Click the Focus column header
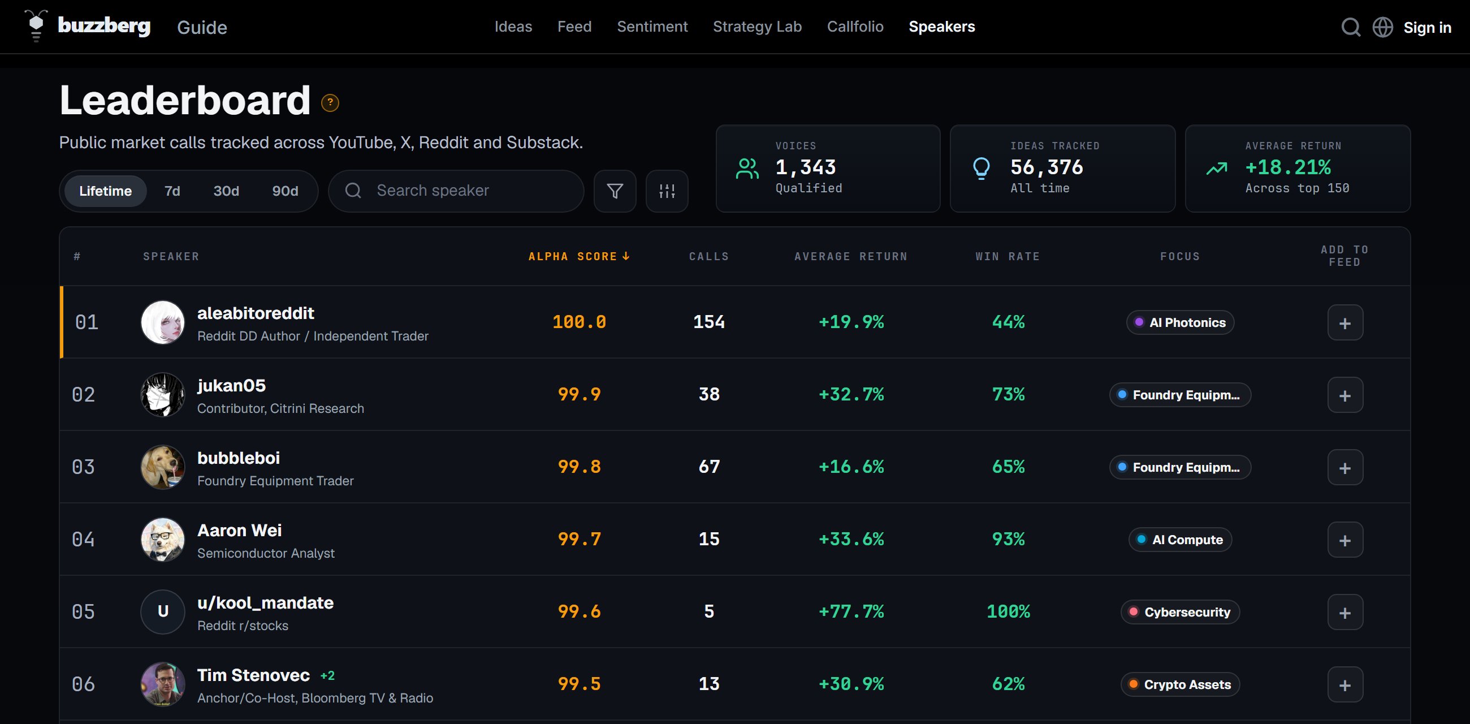 coord(1180,256)
